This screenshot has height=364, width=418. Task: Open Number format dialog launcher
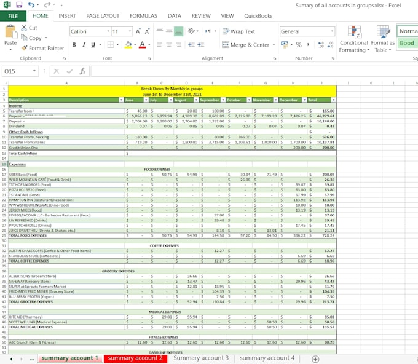coord(333,58)
